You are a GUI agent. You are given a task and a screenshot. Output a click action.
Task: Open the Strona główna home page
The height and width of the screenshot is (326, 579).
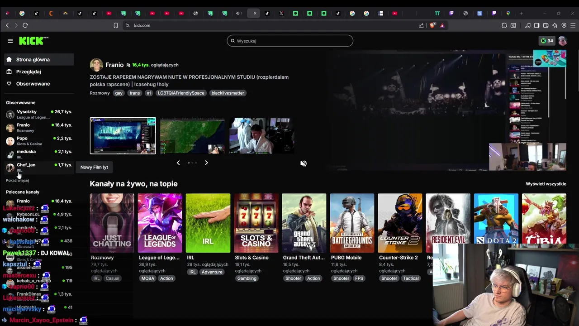[39, 59]
